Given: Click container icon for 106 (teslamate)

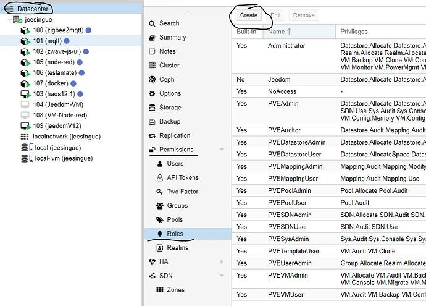Looking at the screenshot, I should 25,73.
